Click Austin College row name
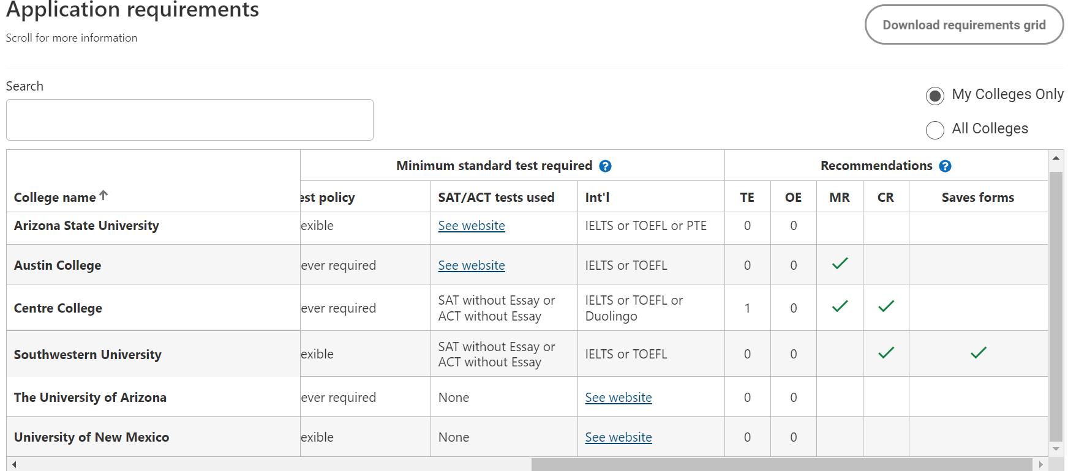This screenshot has height=471, width=1068. (58, 265)
